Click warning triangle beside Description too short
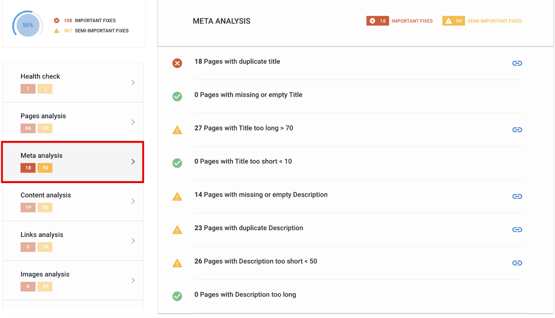Viewport: 555px width, 318px height. tap(177, 263)
